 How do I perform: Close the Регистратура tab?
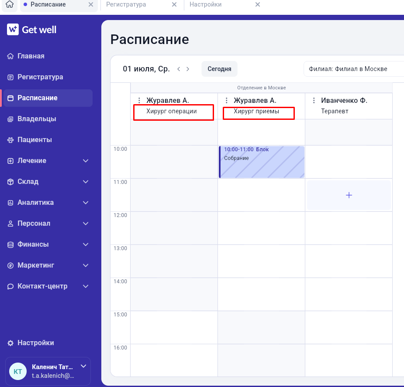174,4
